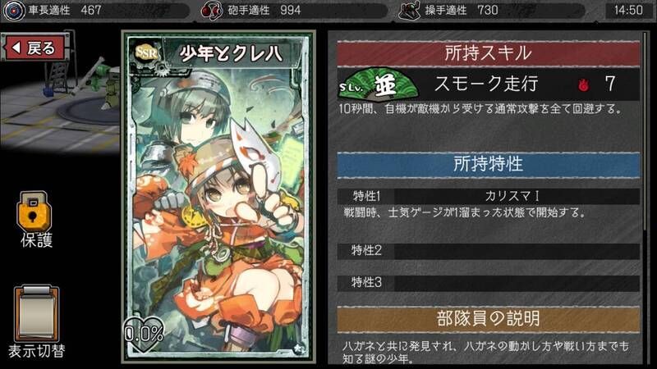The width and height of the screenshot is (657, 369).
Task: Click the 車長適性 target icon
Action: pos(14,11)
